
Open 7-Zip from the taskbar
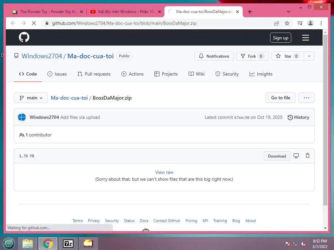pos(68,243)
